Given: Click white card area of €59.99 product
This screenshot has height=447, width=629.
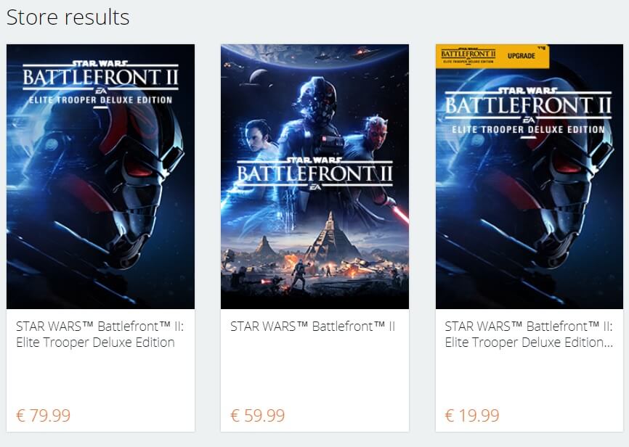Looking at the screenshot, I should [x=314, y=370].
